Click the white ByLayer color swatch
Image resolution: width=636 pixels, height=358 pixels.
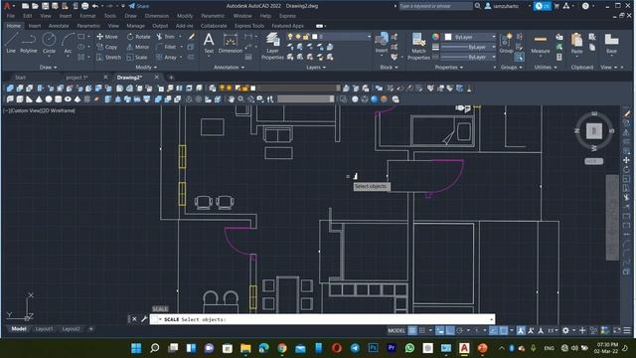coord(448,37)
